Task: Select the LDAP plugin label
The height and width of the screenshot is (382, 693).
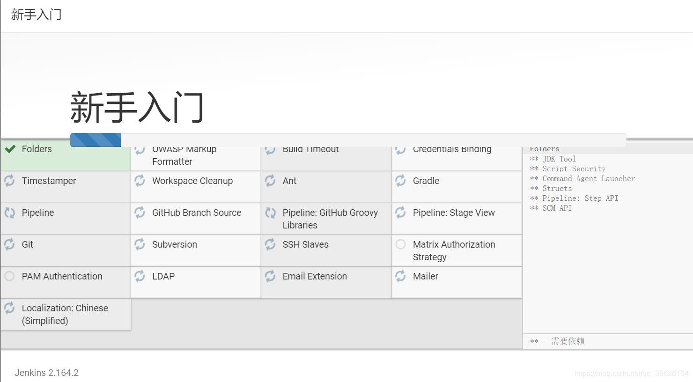Action: (x=163, y=276)
